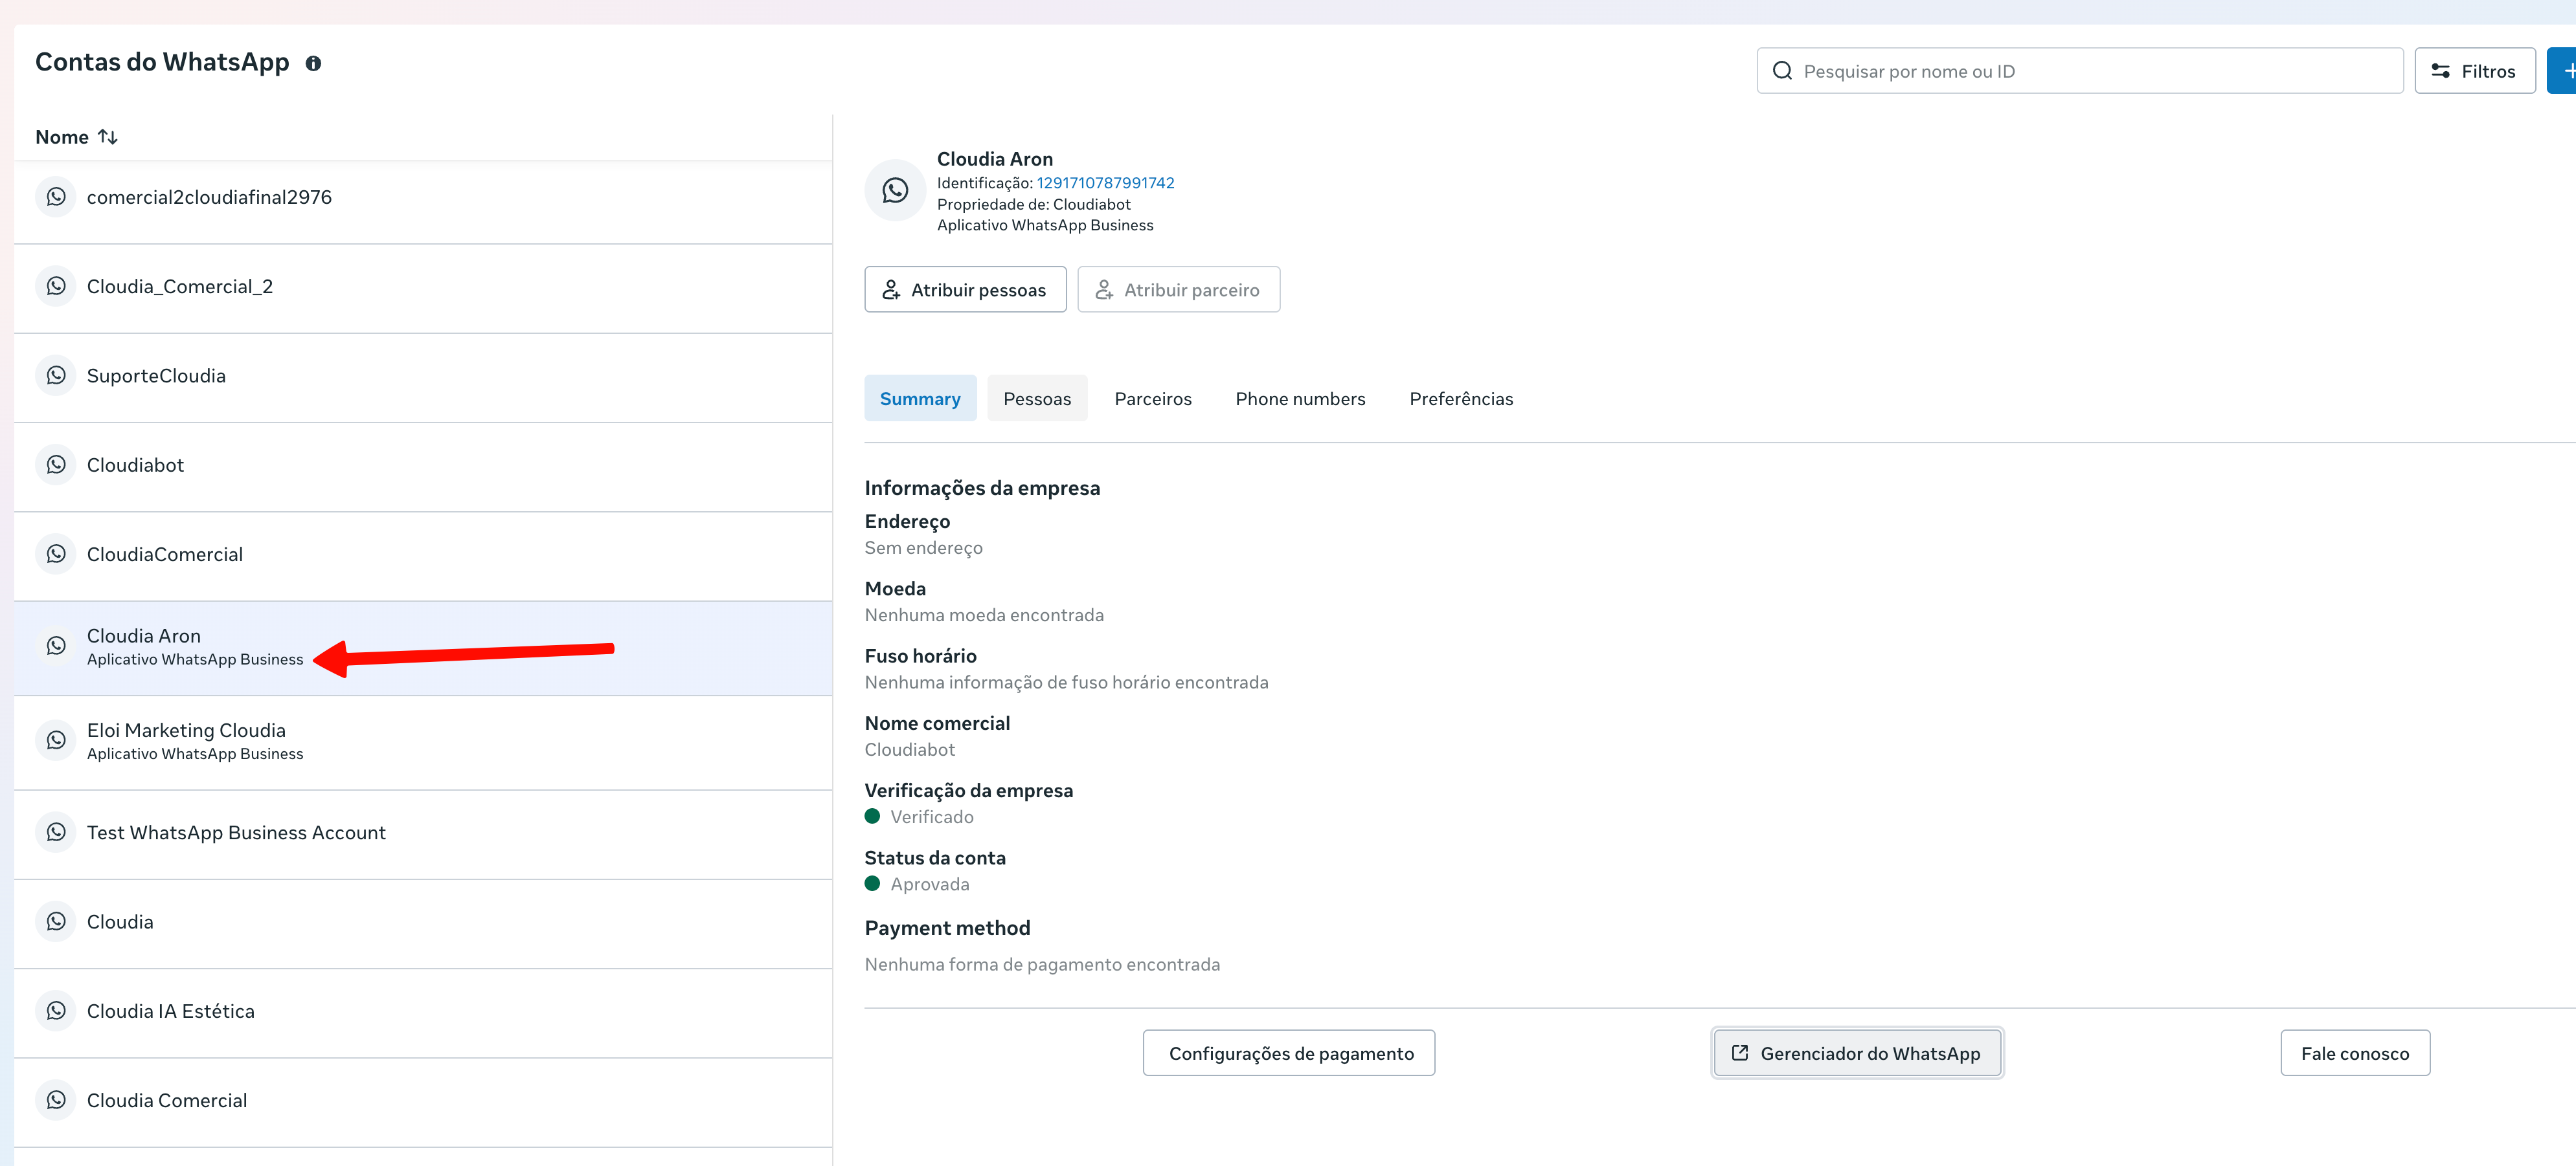The width and height of the screenshot is (2576, 1166).
Task: Open the Filtros button
Action: click(x=2474, y=71)
